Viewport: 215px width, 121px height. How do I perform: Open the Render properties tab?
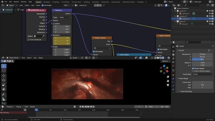[173, 51]
